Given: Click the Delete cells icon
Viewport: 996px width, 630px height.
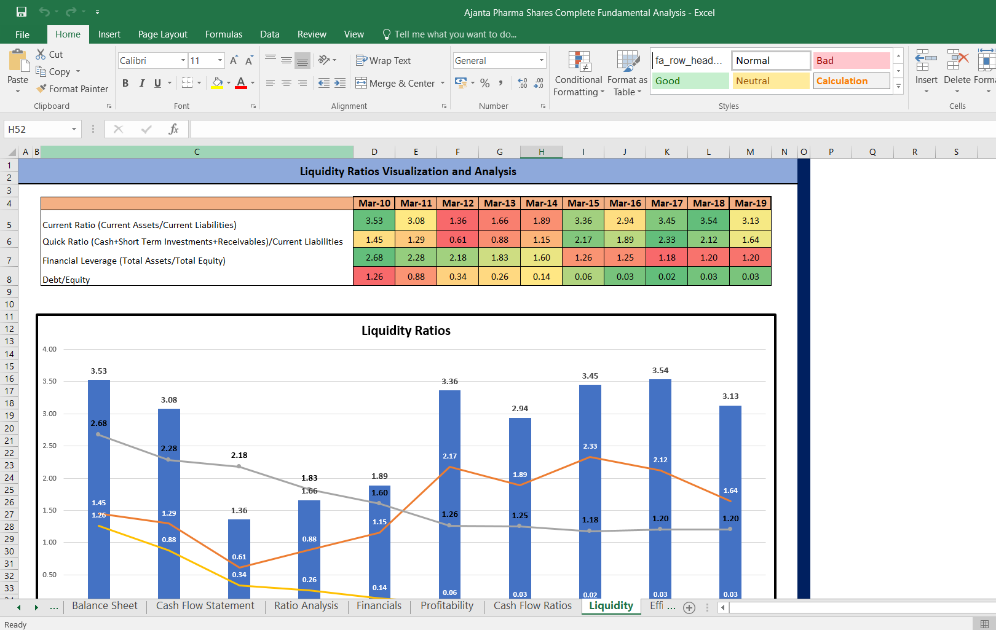Looking at the screenshot, I should 957,61.
